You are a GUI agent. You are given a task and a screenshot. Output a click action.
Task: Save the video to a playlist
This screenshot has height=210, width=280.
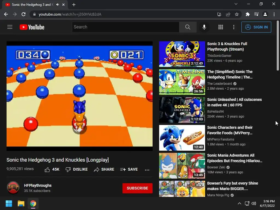point(129,170)
